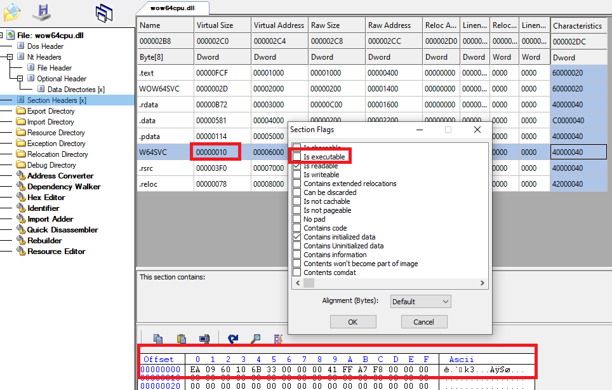Select Section Headers [x] in the tree
The image size is (612, 390).
[57, 100]
